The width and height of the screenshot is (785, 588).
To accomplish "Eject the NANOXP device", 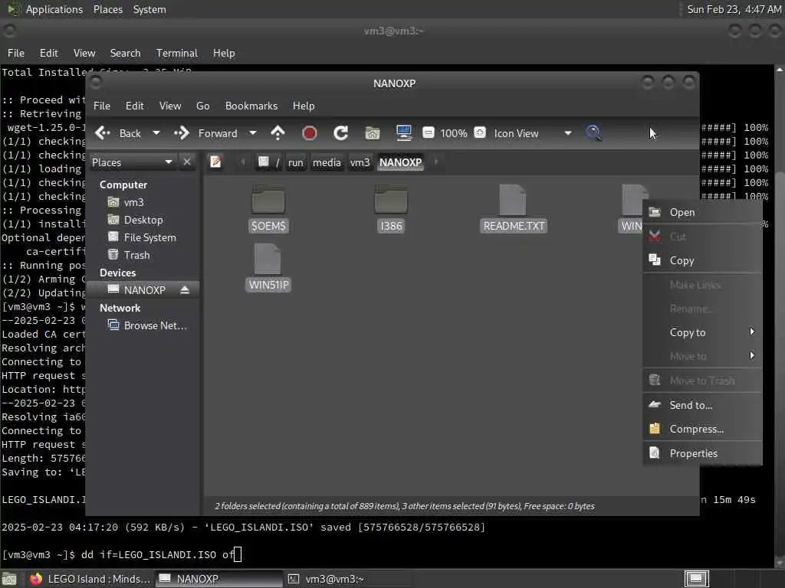I will click(185, 290).
